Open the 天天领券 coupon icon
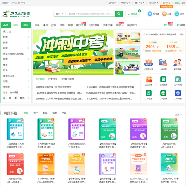This screenshot has height=186, width=186. coord(148,79)
